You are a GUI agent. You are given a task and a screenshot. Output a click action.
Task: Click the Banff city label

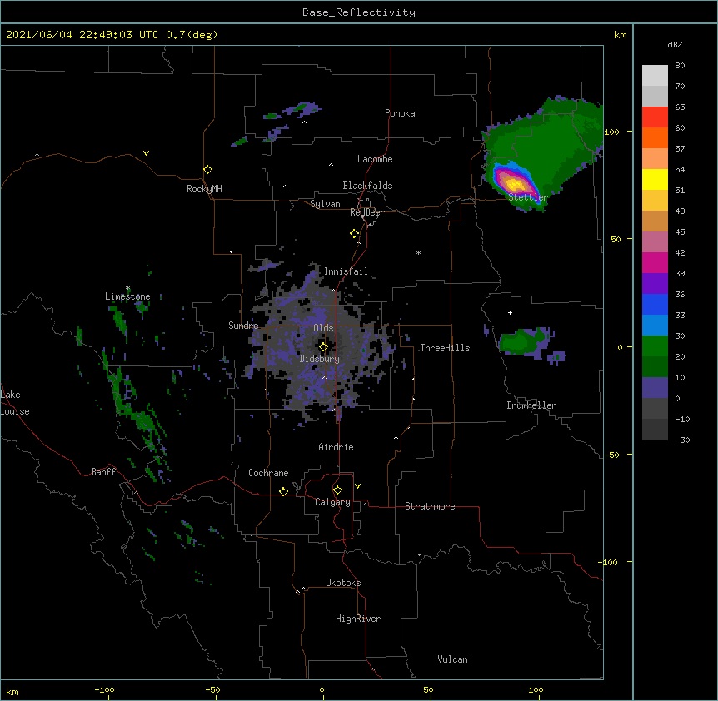tap(103, 472)
